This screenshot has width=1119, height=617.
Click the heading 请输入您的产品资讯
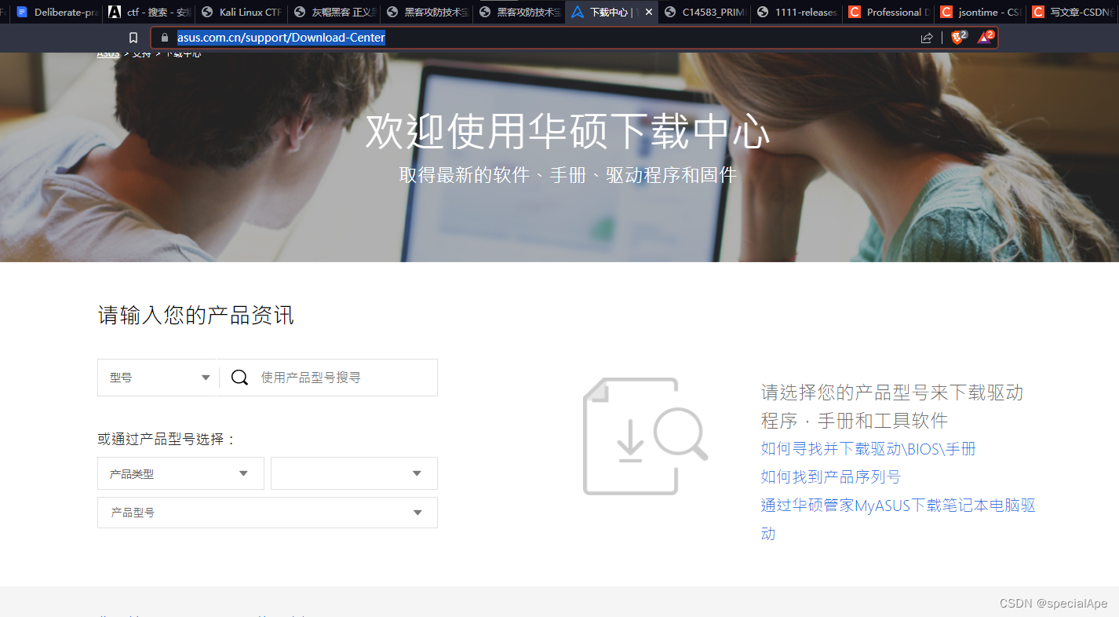196,316
